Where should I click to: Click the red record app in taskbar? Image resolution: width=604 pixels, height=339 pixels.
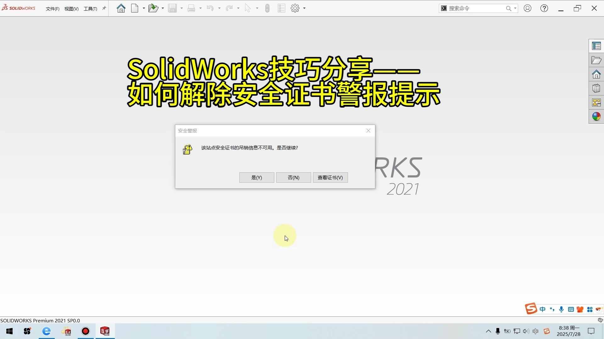pyautogui.click(x=86, y=331)
